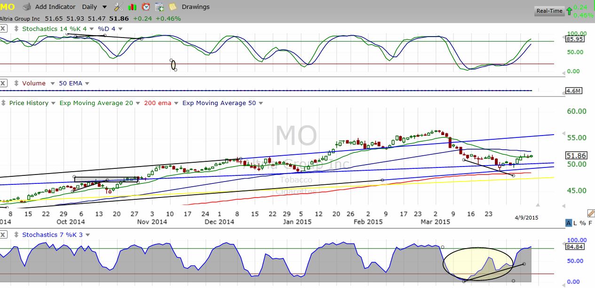
Task: Open the Daily timeframe dropdown
Action: [104, 7]
